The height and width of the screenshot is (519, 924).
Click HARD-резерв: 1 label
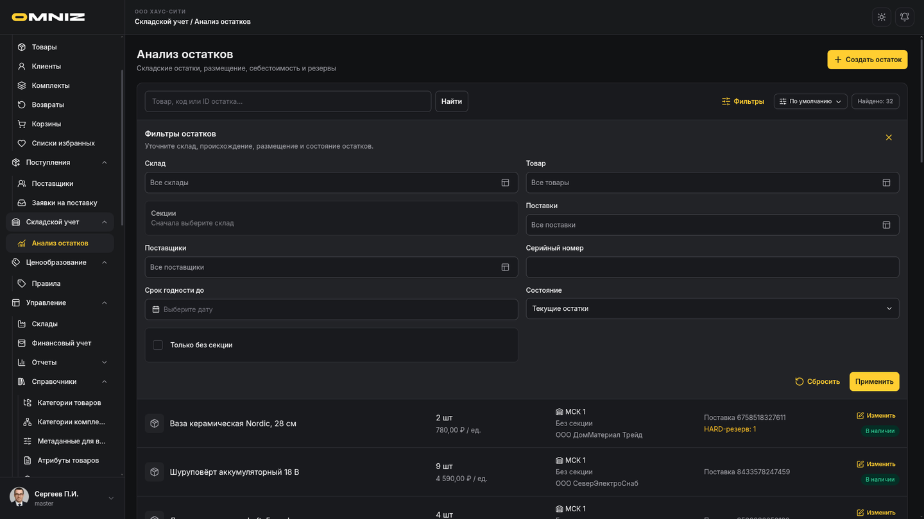coord(730,429)
